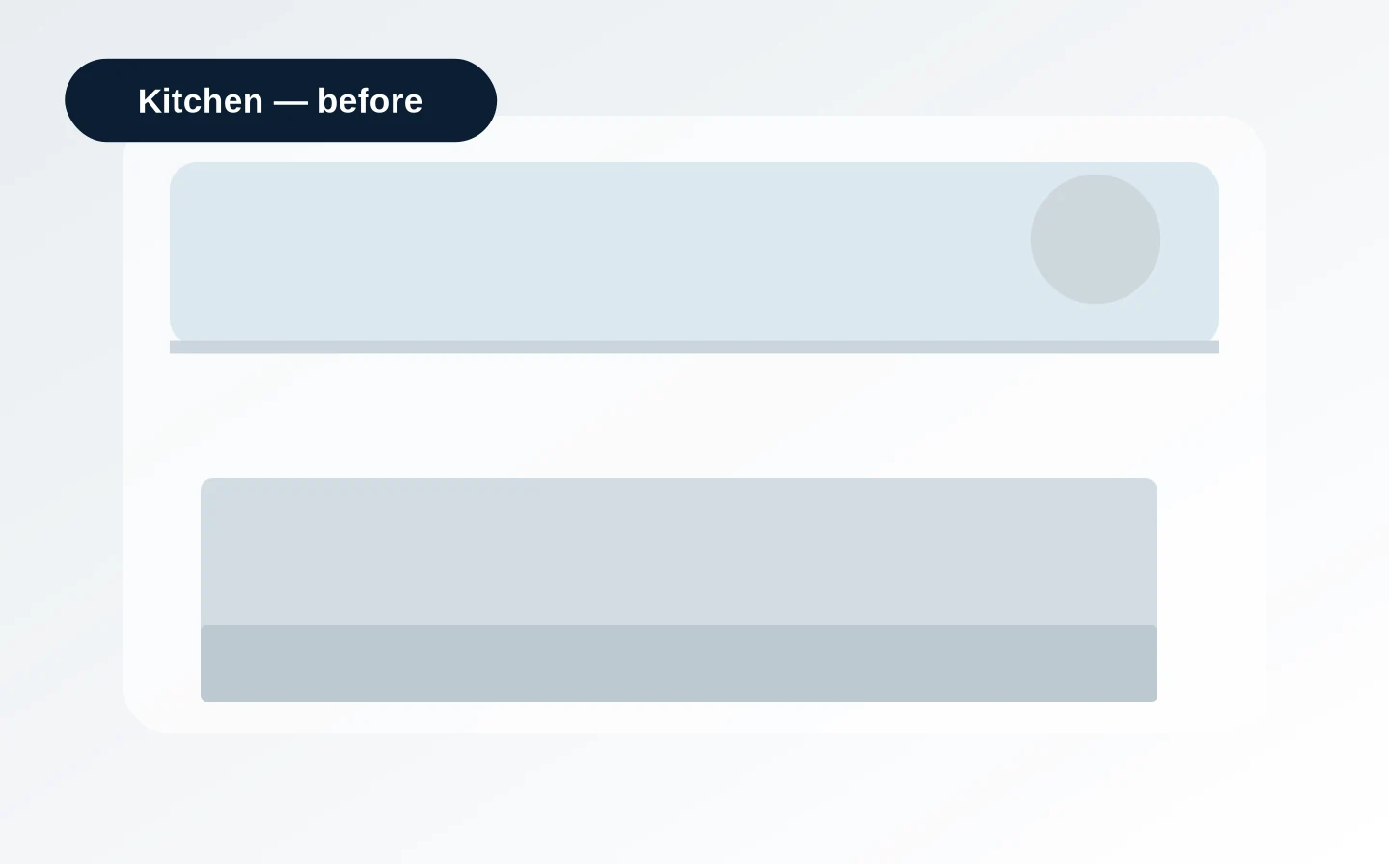This screenshot has width=1389, height=864.
Task: Click the thin gray shelf bar under blue panel
Action: 694,347
